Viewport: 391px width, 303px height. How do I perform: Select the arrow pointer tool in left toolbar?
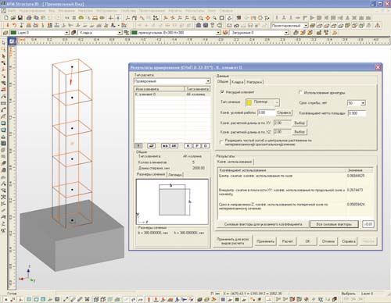point(3,43)
